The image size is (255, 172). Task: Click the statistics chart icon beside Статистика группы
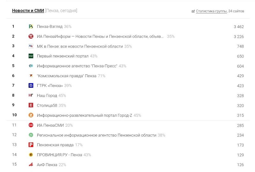193,11
